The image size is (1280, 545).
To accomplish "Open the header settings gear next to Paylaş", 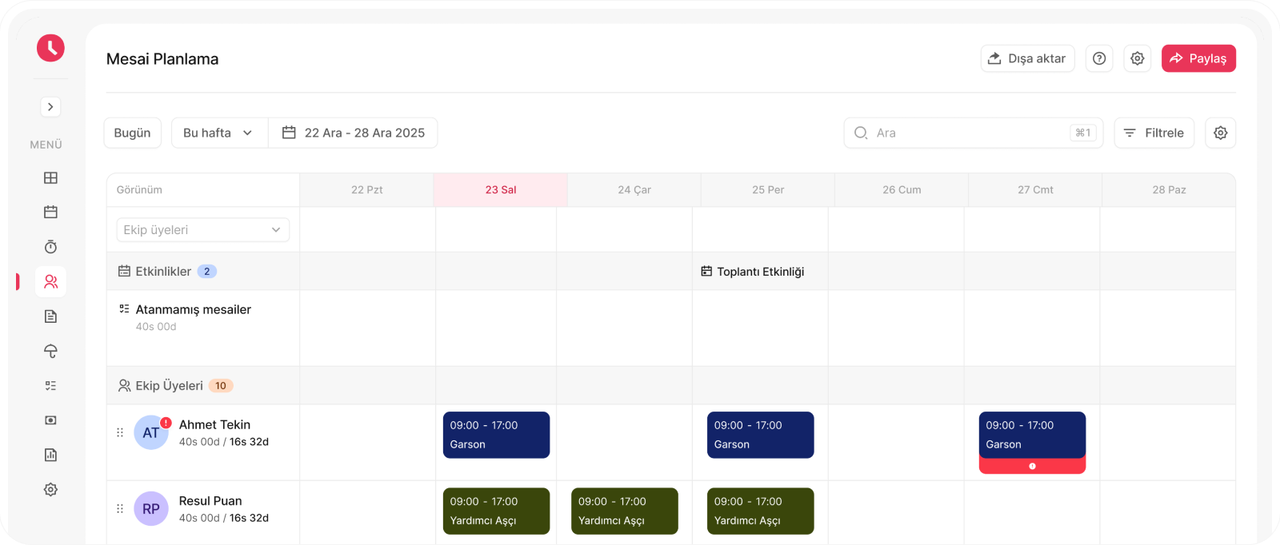I will click(1137, 58).
